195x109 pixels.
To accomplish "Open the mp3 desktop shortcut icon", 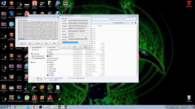I will 42,4.
